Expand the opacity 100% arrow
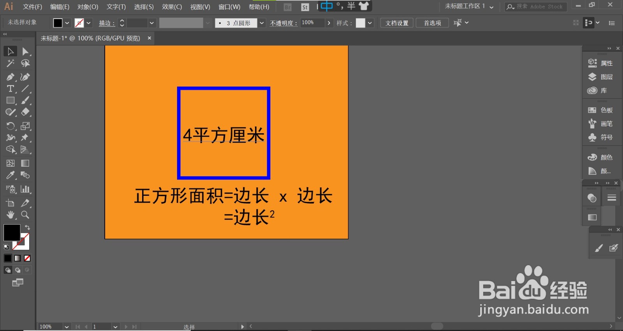Viewport: 623px width, 331px height. click(329, 23)
